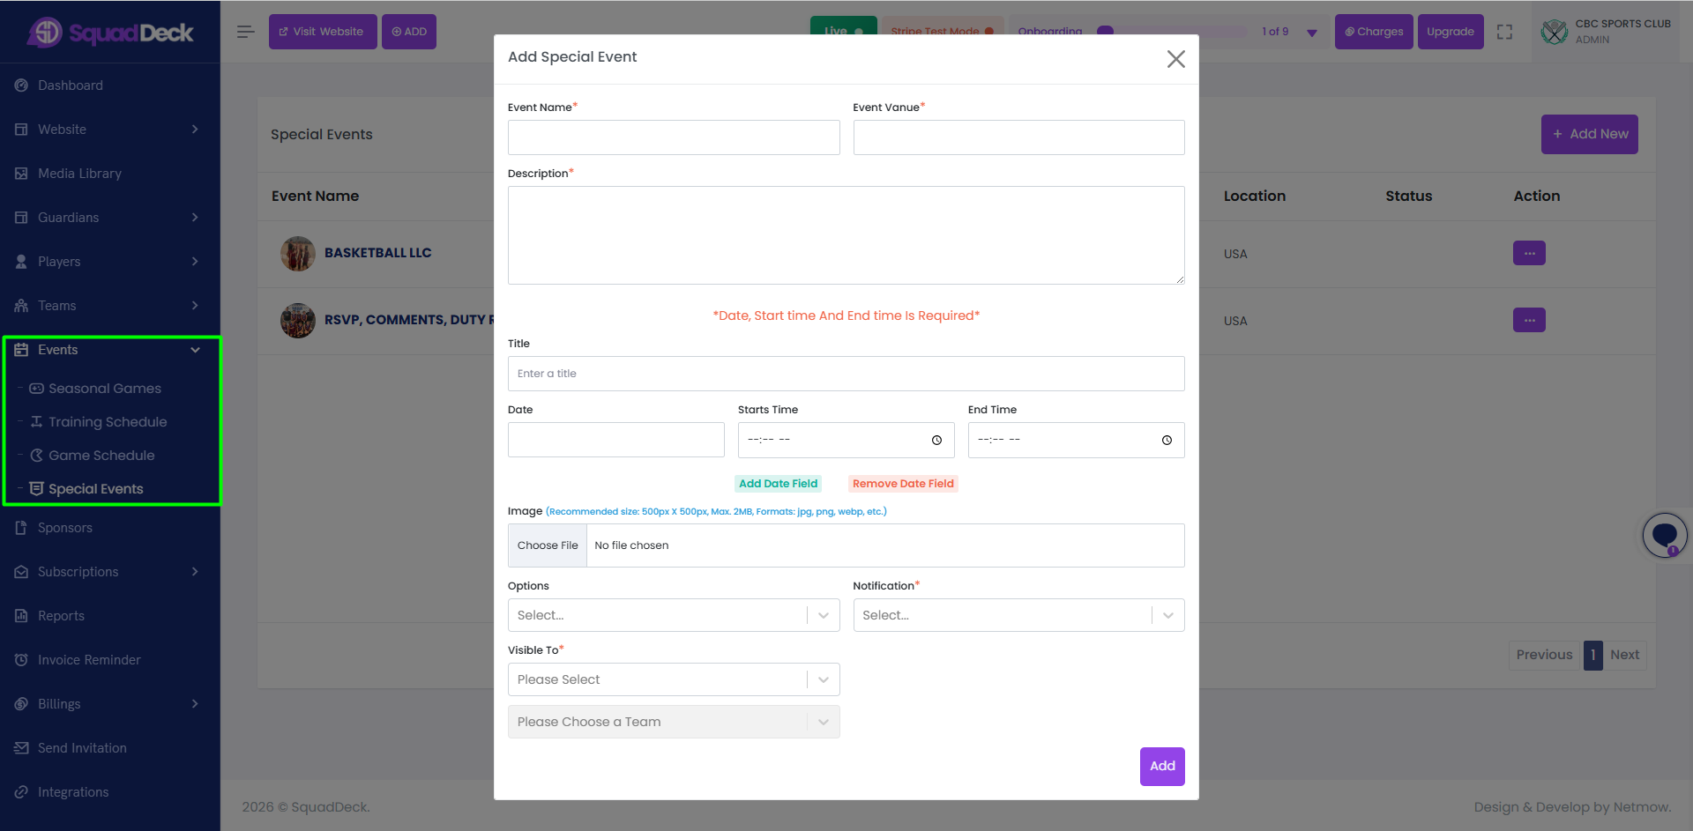
Task: Click the ADD button in top bar
Action: point(409,32)
